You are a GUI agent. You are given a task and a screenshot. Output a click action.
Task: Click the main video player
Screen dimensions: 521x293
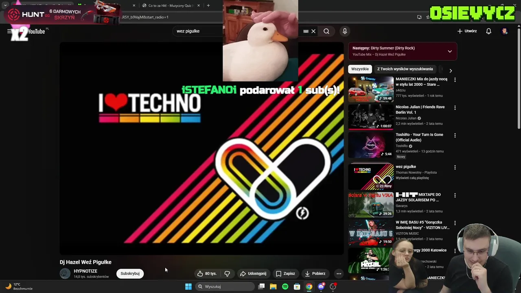tap(202, 149)
